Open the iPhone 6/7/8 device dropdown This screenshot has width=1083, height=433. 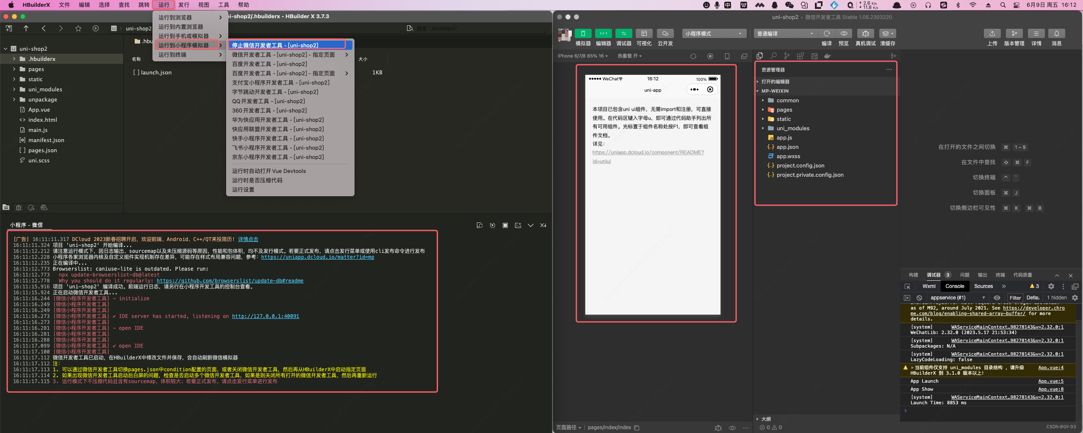pos(582,56)
